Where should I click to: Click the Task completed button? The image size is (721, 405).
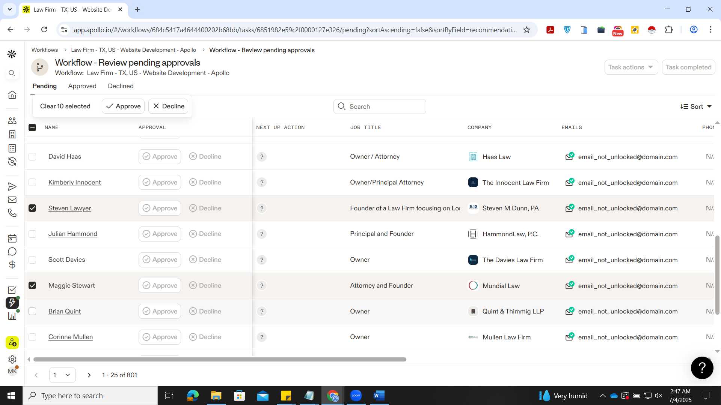pyautogui.click(x=688, y=67)
